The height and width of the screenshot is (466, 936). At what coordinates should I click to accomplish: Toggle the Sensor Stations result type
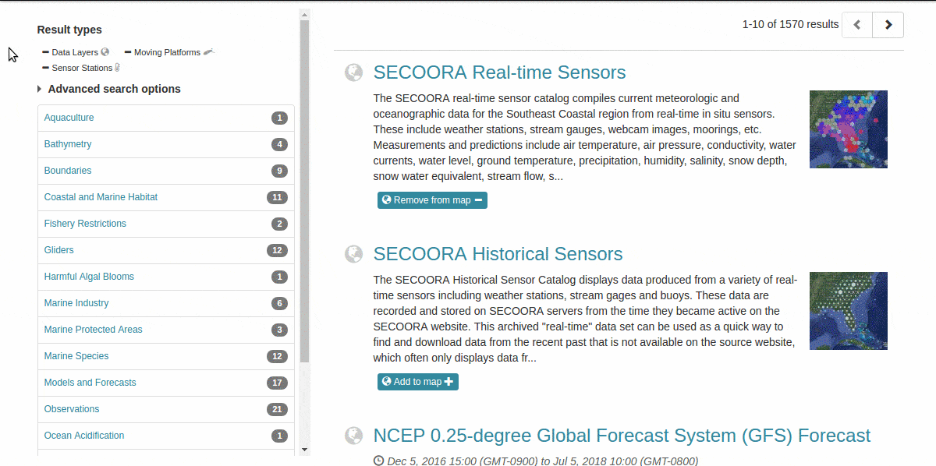click(81, 68)
